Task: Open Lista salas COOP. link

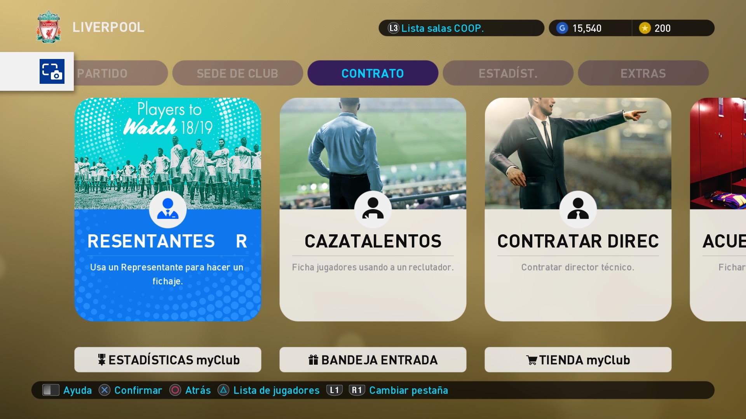Action: 443,28
